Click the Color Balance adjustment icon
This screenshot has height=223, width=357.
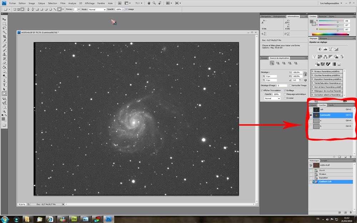[x=325, y=57]
